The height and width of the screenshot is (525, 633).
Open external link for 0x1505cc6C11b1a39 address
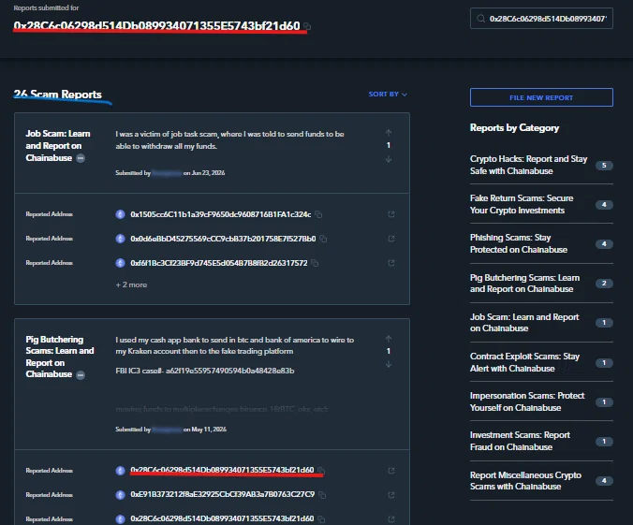(x=391, y=214)
